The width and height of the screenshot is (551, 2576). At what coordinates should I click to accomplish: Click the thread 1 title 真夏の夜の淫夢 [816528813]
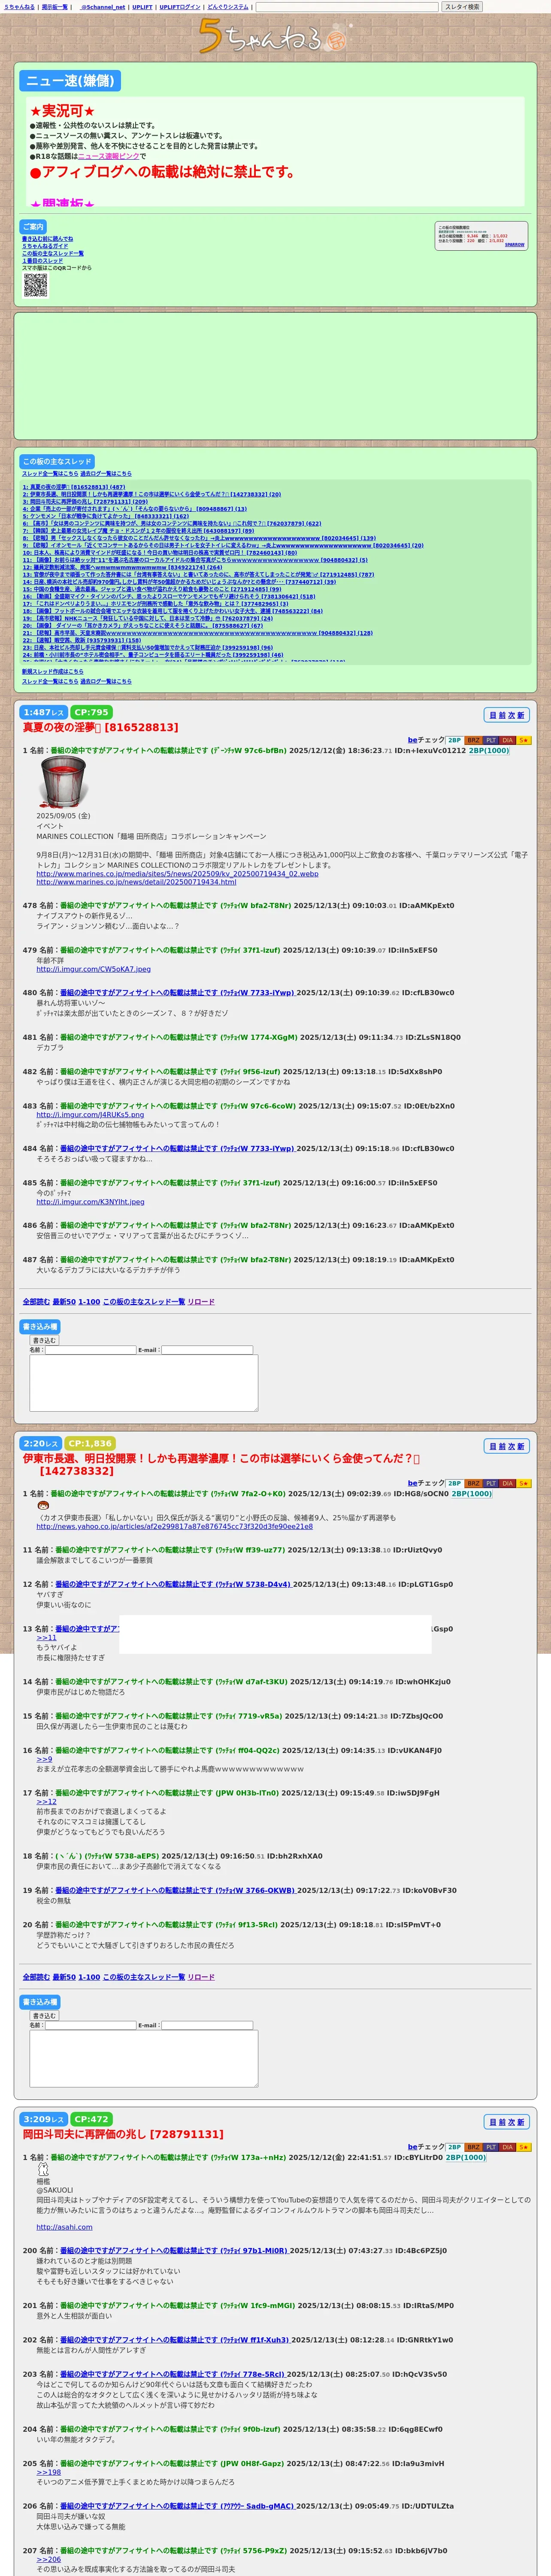click(100, 728)
